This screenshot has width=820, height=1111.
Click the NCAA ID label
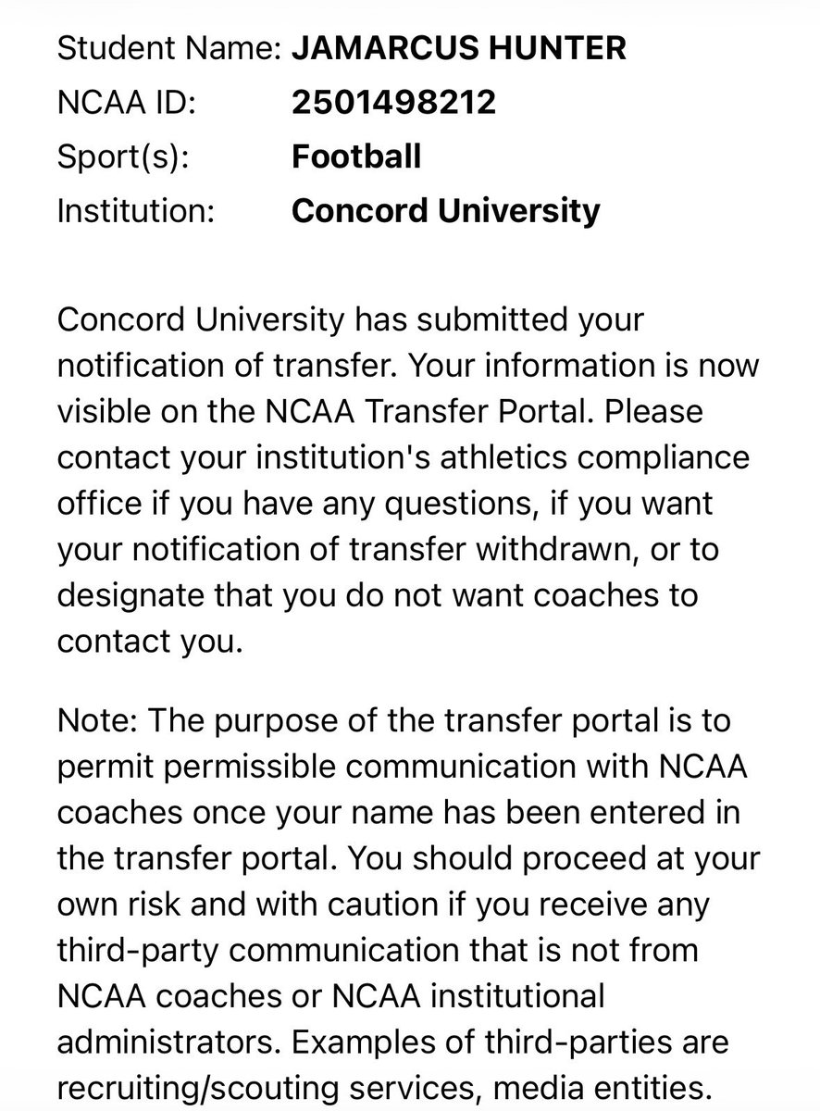[126, 102]
